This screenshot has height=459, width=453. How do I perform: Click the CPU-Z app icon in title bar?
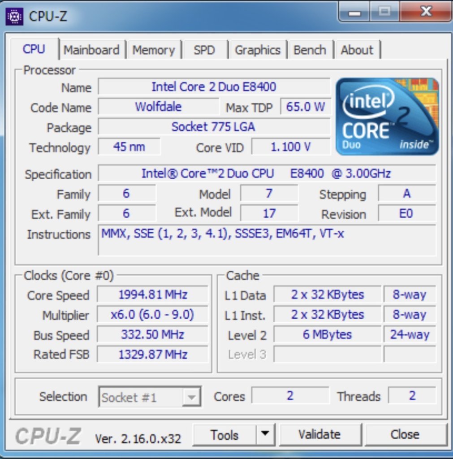coord(14,17)
